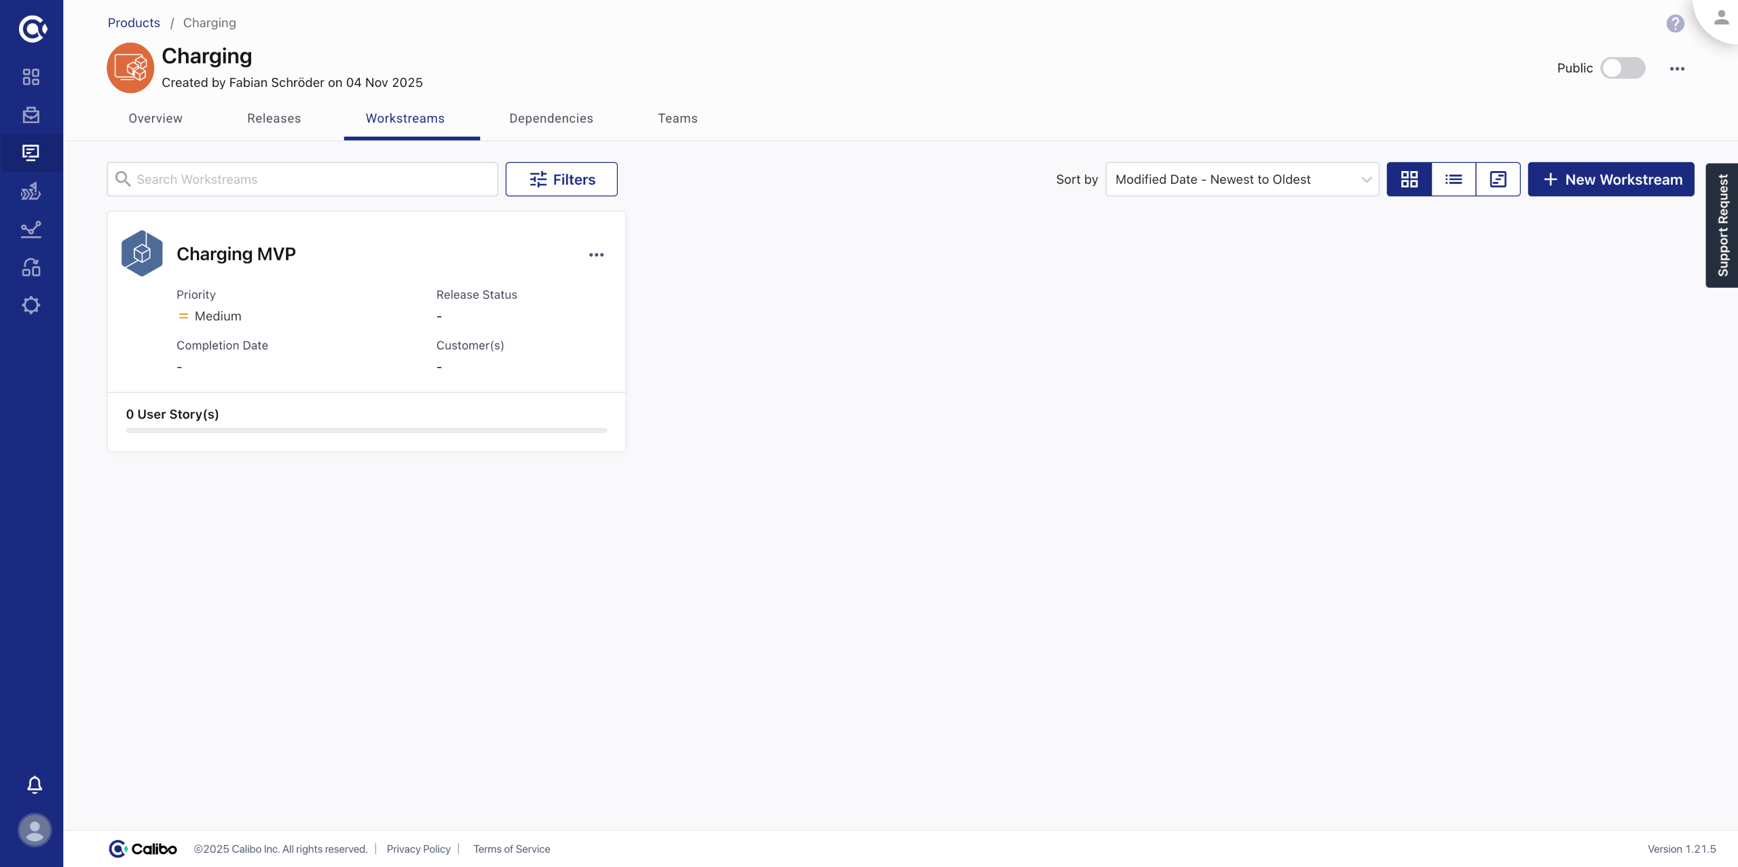
Task: Toggle the Public switch on
Action: 1622,68
